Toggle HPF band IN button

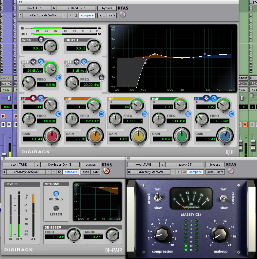[x=58, y=78]
